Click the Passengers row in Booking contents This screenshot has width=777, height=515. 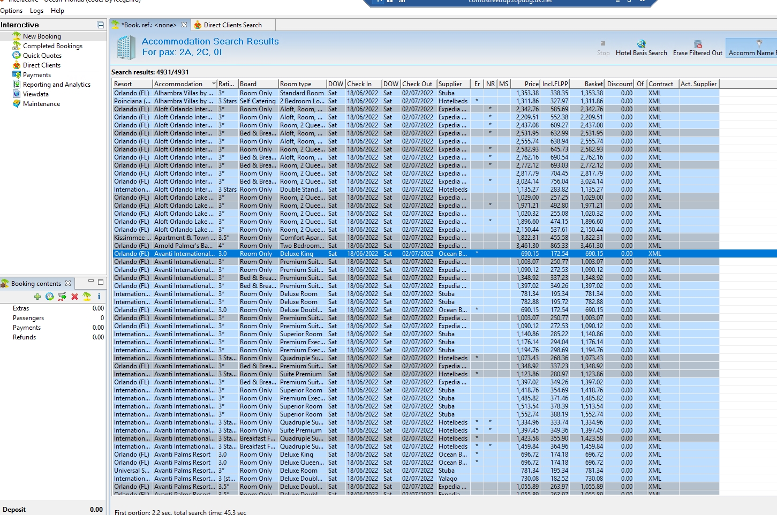click(x=53, y=318)
